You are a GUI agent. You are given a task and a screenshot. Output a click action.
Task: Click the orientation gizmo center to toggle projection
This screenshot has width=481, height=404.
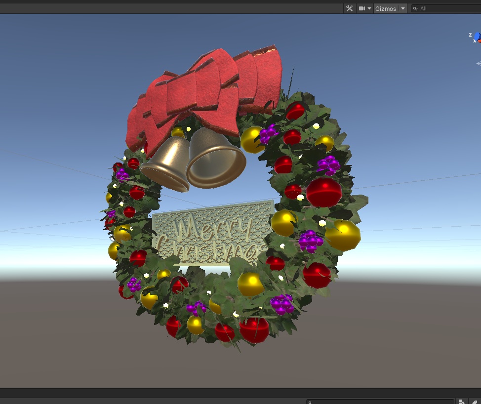pos(479,40)
